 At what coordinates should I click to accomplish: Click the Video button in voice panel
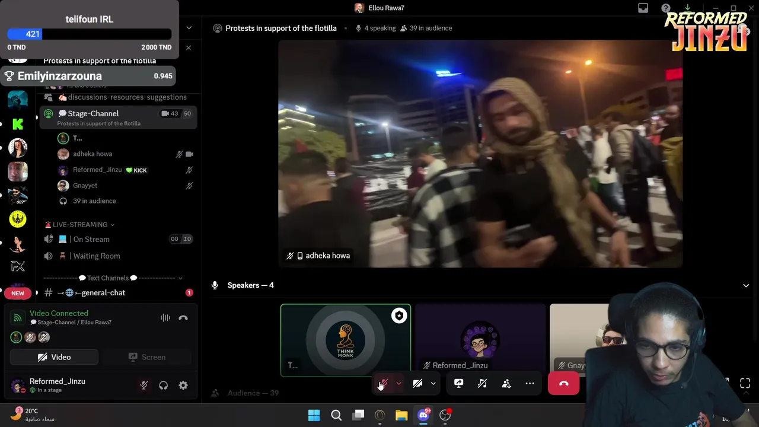coord(54,357)
